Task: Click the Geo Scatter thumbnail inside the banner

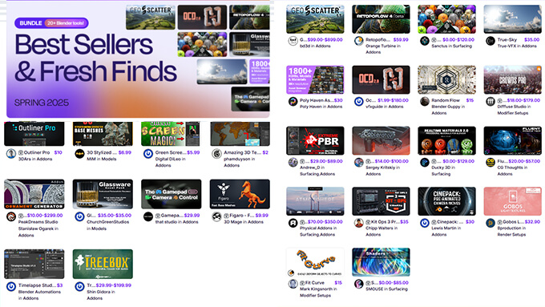Action: coord(151,18)
